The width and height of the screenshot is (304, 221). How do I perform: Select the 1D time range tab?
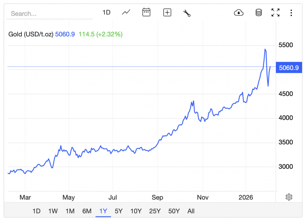36,211
